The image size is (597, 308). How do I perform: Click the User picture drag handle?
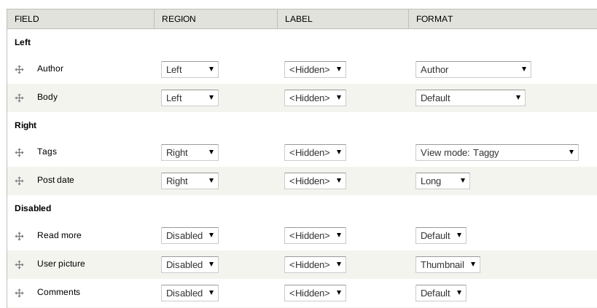tap(20, 264)
